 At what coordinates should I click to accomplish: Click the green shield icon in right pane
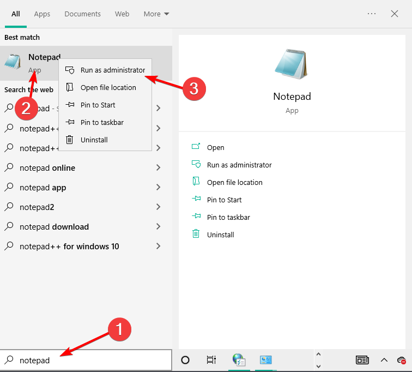tap(196, 164)
